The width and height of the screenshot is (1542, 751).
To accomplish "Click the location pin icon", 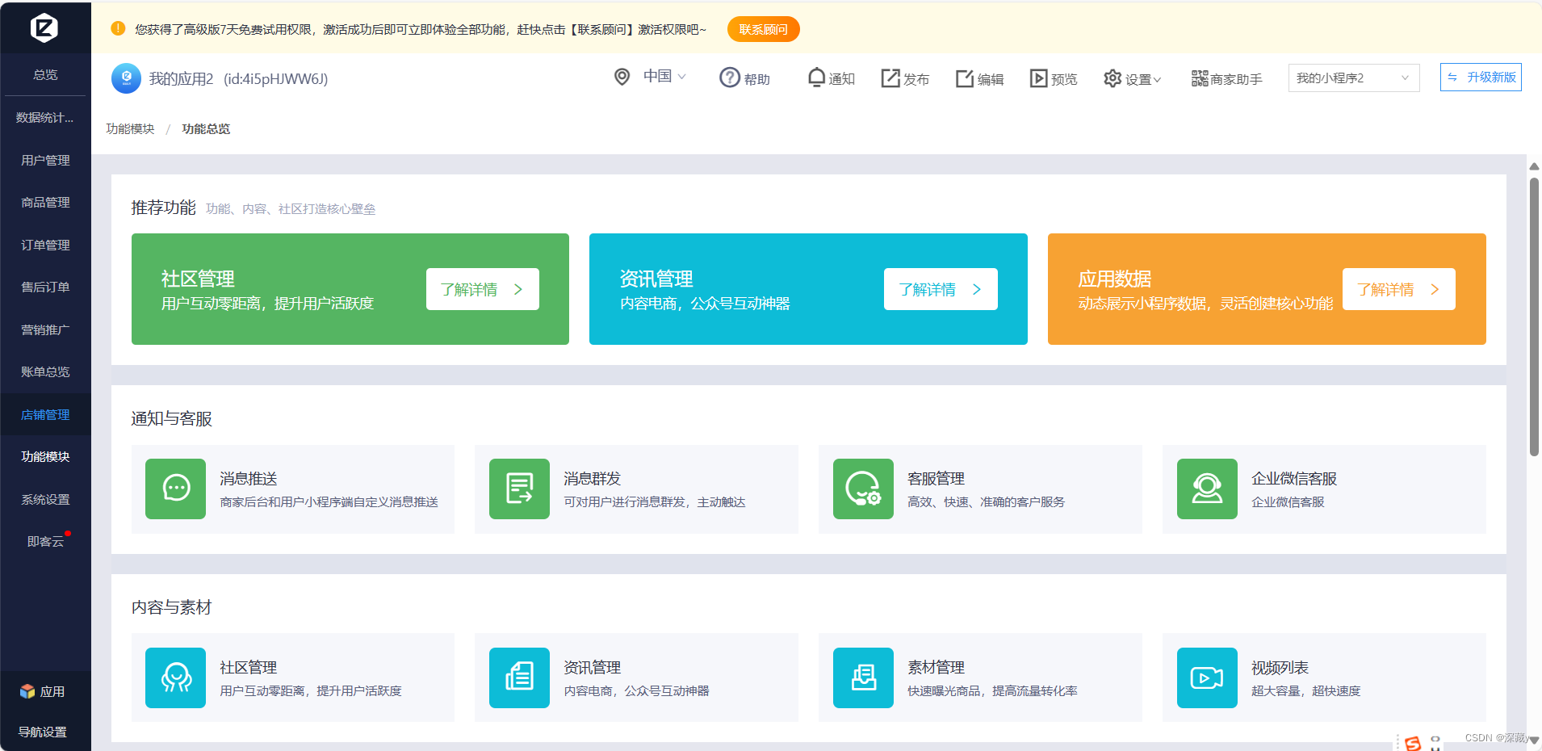I will point(622,77).
